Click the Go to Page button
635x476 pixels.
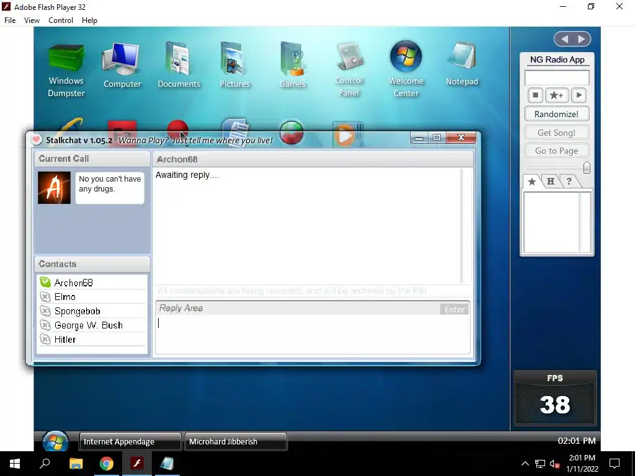click(x=556, y=151)
